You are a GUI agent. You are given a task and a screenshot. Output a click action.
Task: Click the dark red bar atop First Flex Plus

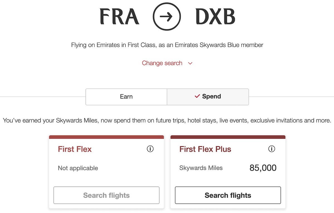[228, 137]
